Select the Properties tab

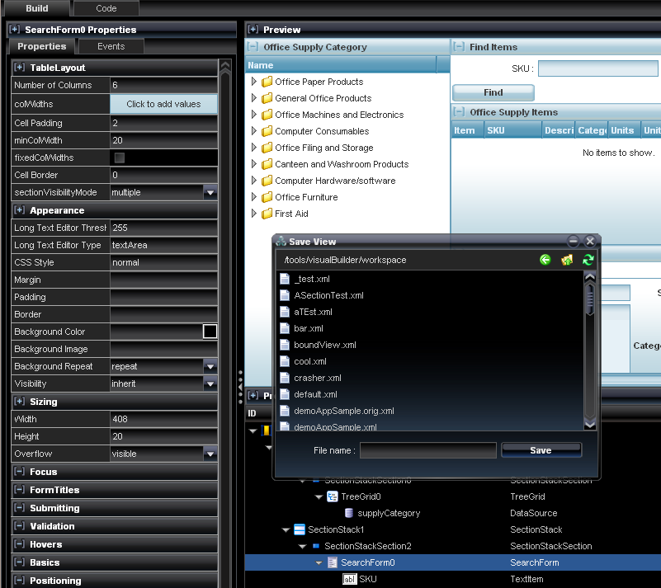pyautogui.click(x=42, y=46)
